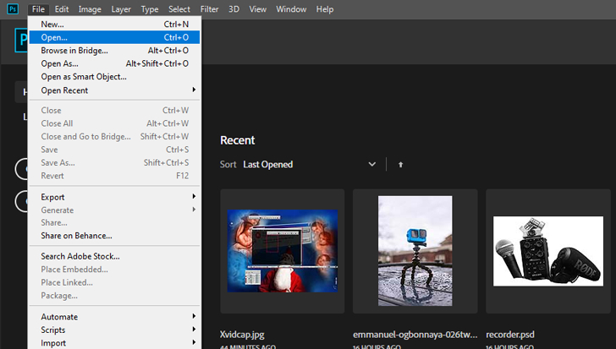Select Open as Smart Object...
Screen dimensions: 616x349
click(x=115, y=76)
